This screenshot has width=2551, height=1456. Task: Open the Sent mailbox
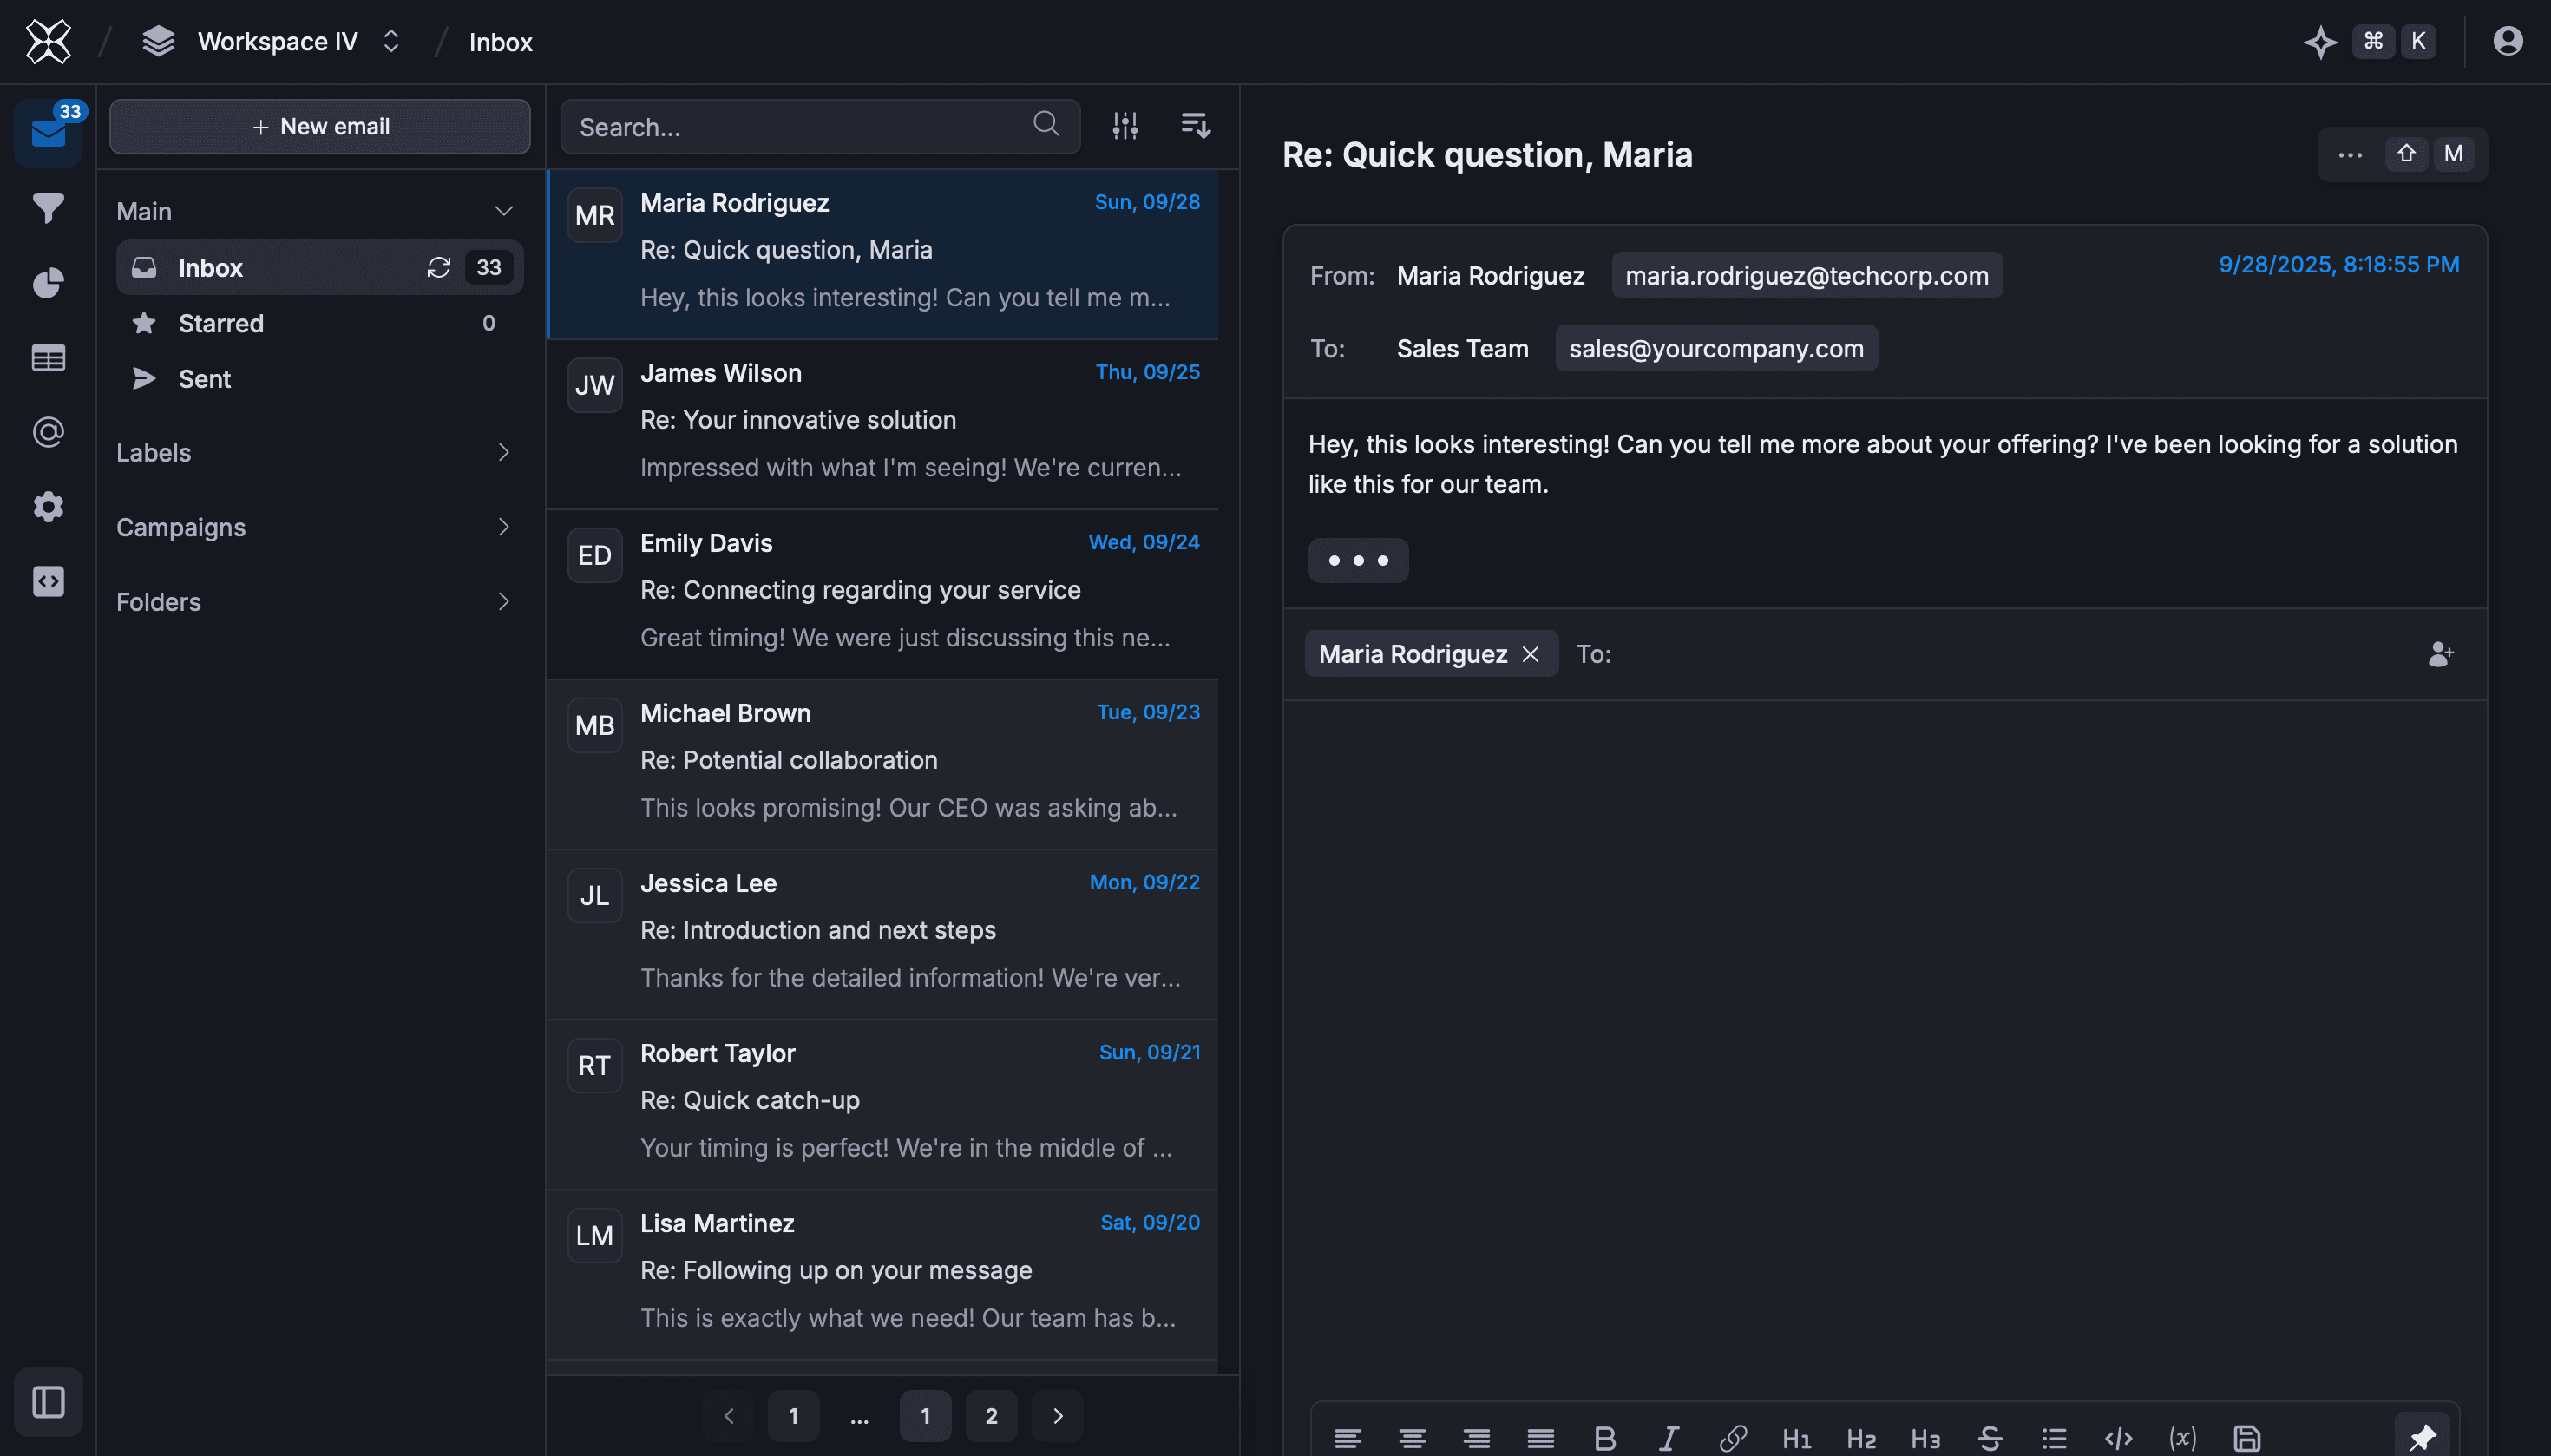point(204,379)
